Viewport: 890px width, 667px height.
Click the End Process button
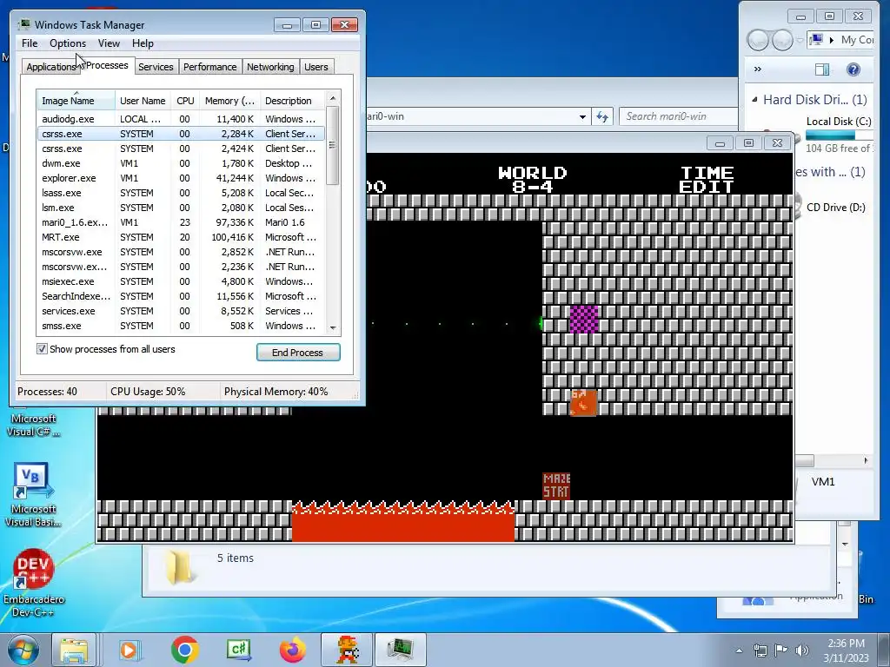(298, 353)
